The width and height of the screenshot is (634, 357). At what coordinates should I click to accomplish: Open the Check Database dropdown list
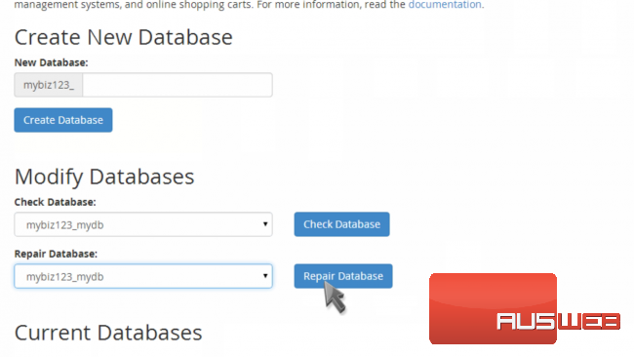(x=143, y=224)
